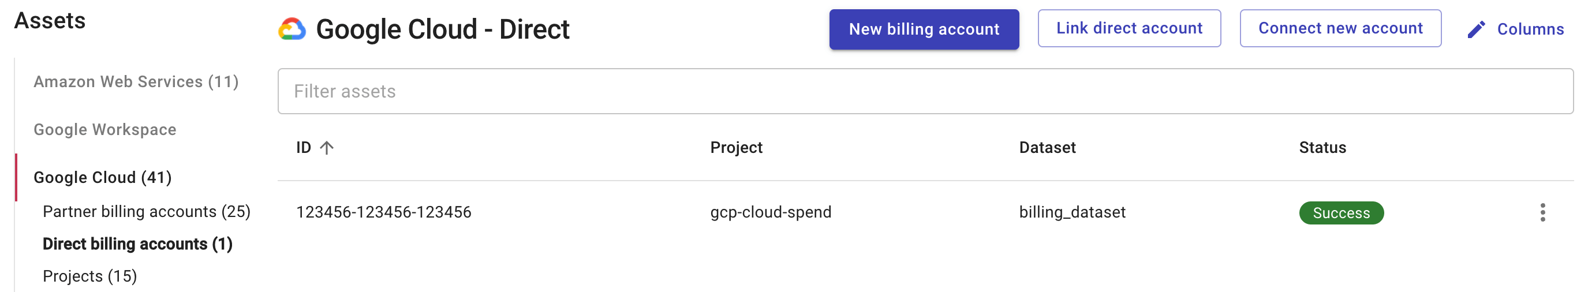This screenshot has height=292, width=1588.
Task: Select the Google Cloud (41) section
Action: (x=102, y=177)
